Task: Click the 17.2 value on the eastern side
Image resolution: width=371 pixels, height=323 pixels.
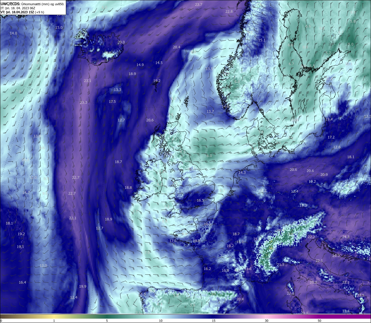Action: 331,137
